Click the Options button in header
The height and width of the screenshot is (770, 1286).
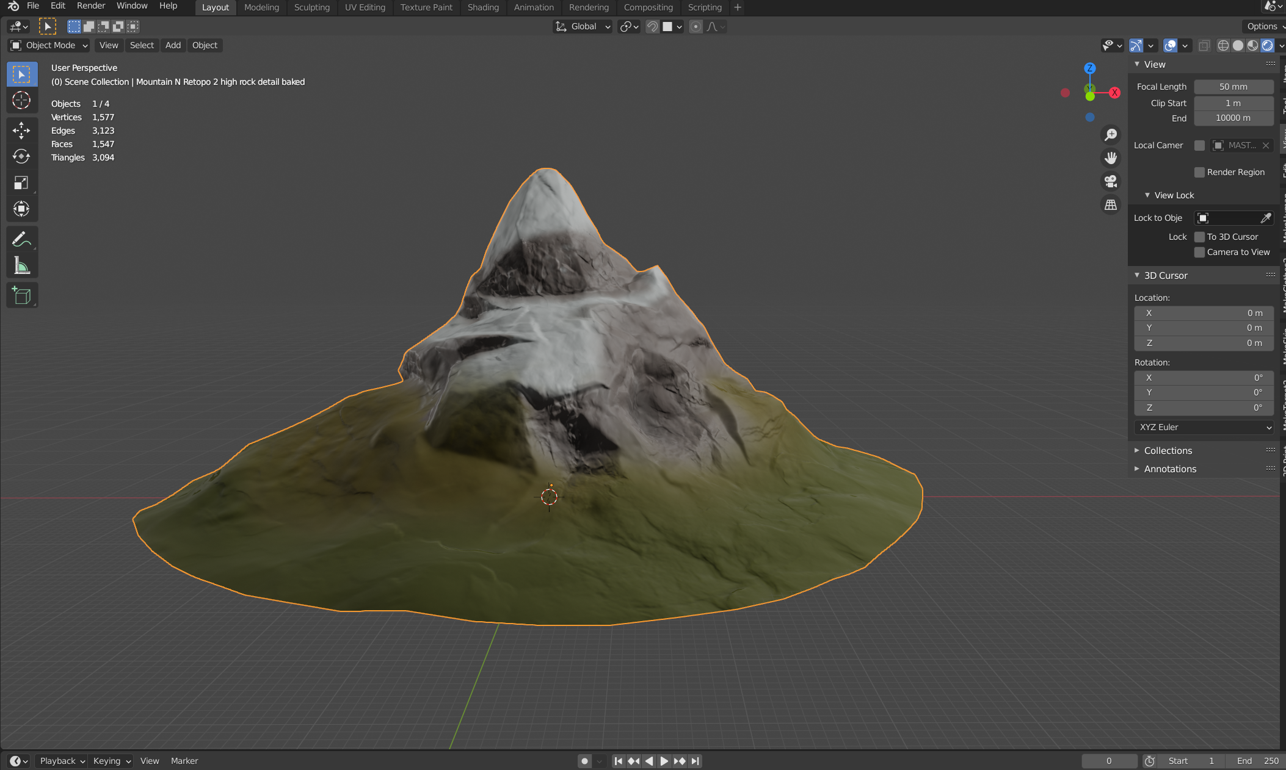(1263, 26)
